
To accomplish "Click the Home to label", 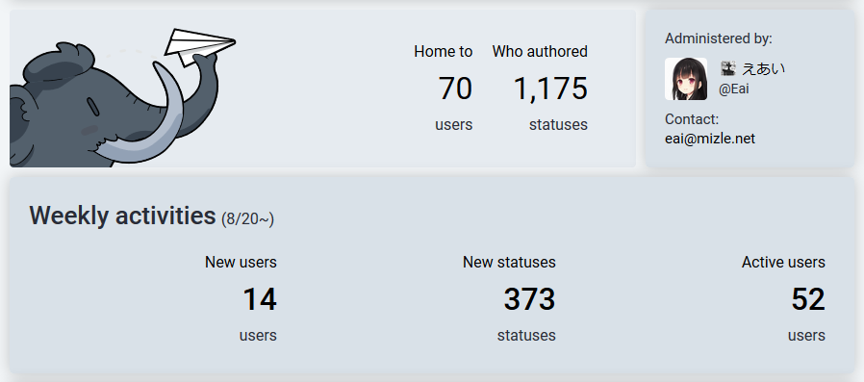I will click(443, 52).
